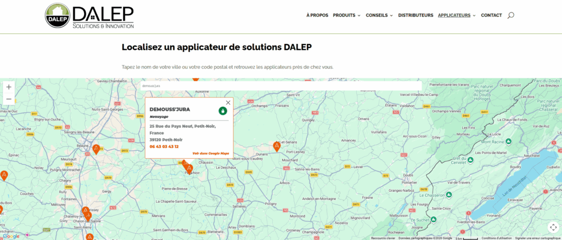Click the Mont Racine green mountain marker

click(476, 140)
